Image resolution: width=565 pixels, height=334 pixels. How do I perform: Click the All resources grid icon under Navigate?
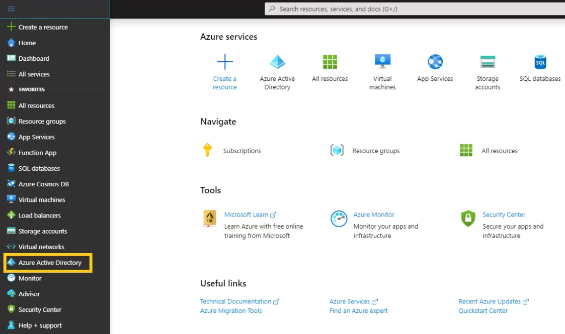point(466,150)
